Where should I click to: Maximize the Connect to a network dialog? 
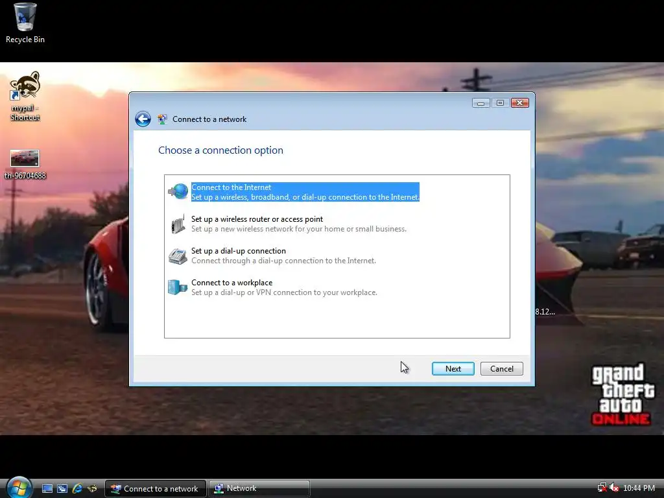pos(500,103)
